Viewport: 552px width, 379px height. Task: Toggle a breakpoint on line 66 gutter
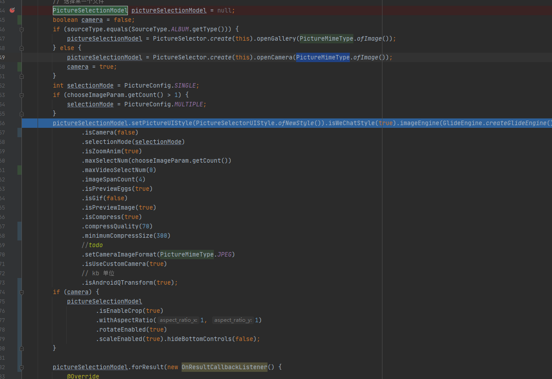tap(12, 217)
